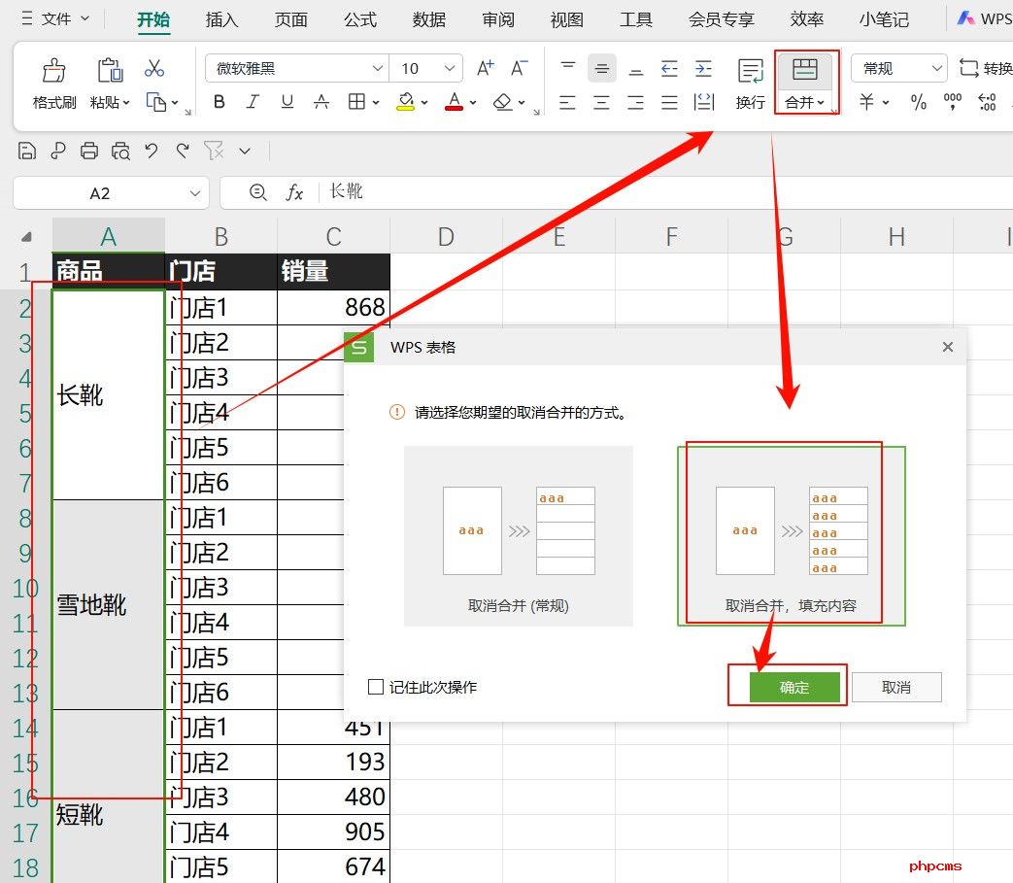Close the WPS 表格 dialog
This screenshot has width=1013, height=883.
(948, 347)
